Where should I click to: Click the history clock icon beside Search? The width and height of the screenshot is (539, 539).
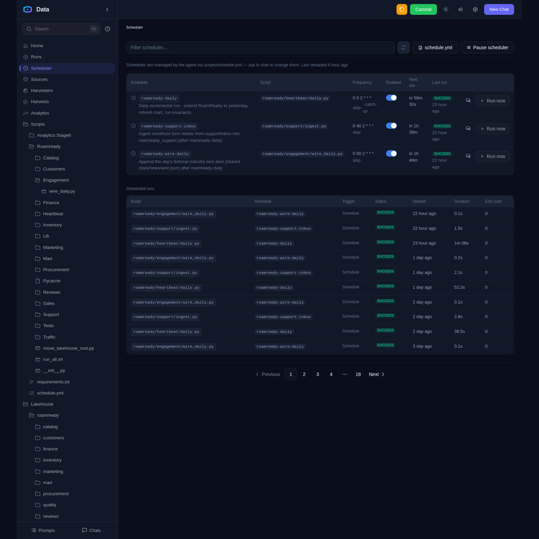pos(107,29)
